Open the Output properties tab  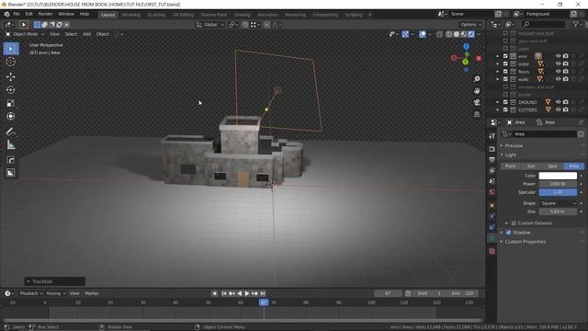point(492,160)
